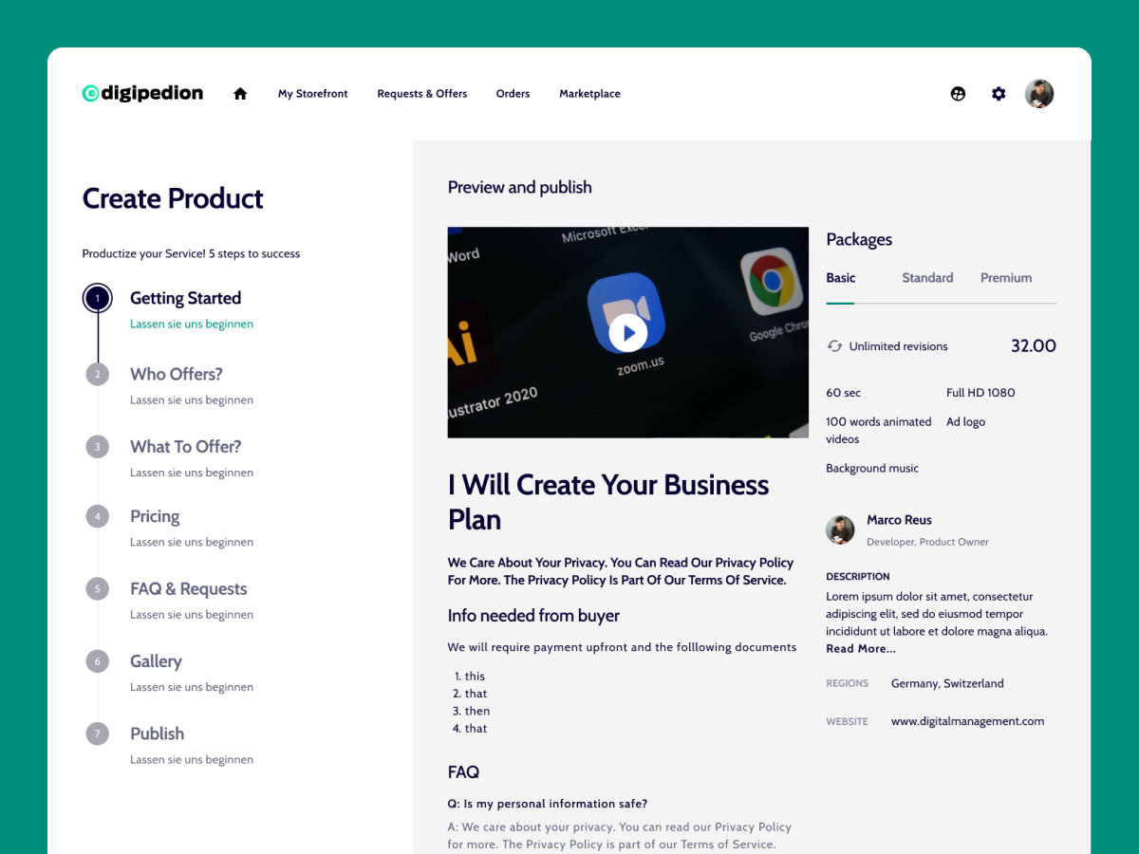The width and height of the screenshot is (1139, 854).
Task: Click the user profile avatar
Action: pos(1039,94)
